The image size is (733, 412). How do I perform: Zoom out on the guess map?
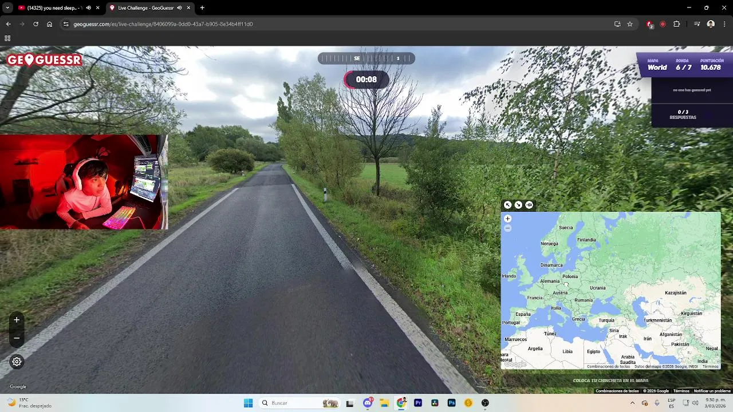pyautogui.click(x=507, y=228)
